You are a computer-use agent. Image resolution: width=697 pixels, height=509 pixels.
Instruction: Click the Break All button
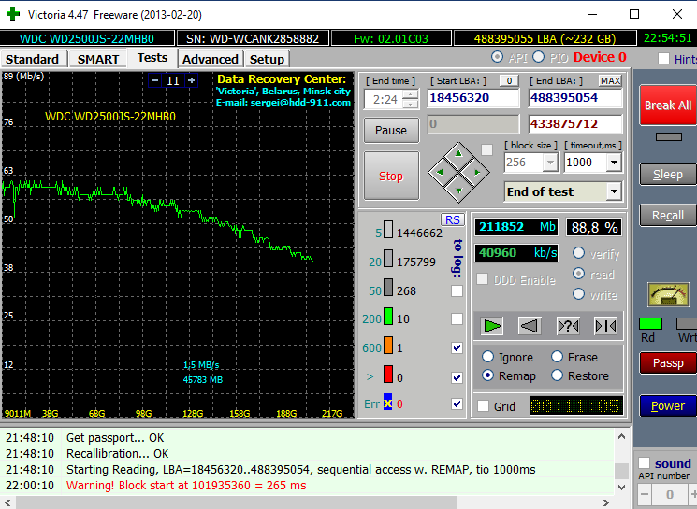coord(668,106)
